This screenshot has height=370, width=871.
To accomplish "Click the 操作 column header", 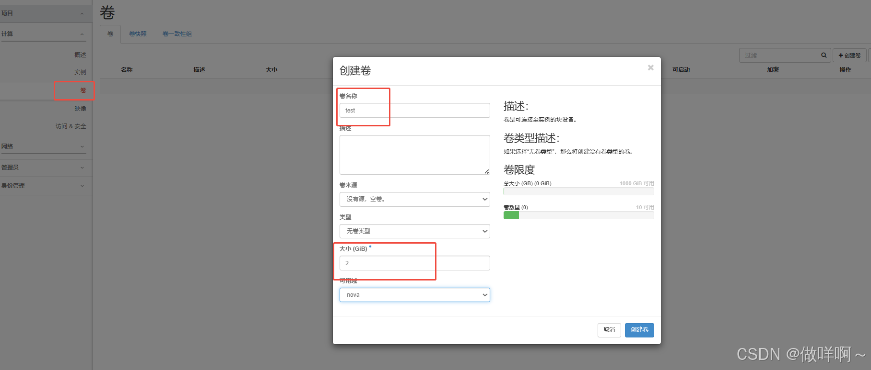I will pos(845,70).
